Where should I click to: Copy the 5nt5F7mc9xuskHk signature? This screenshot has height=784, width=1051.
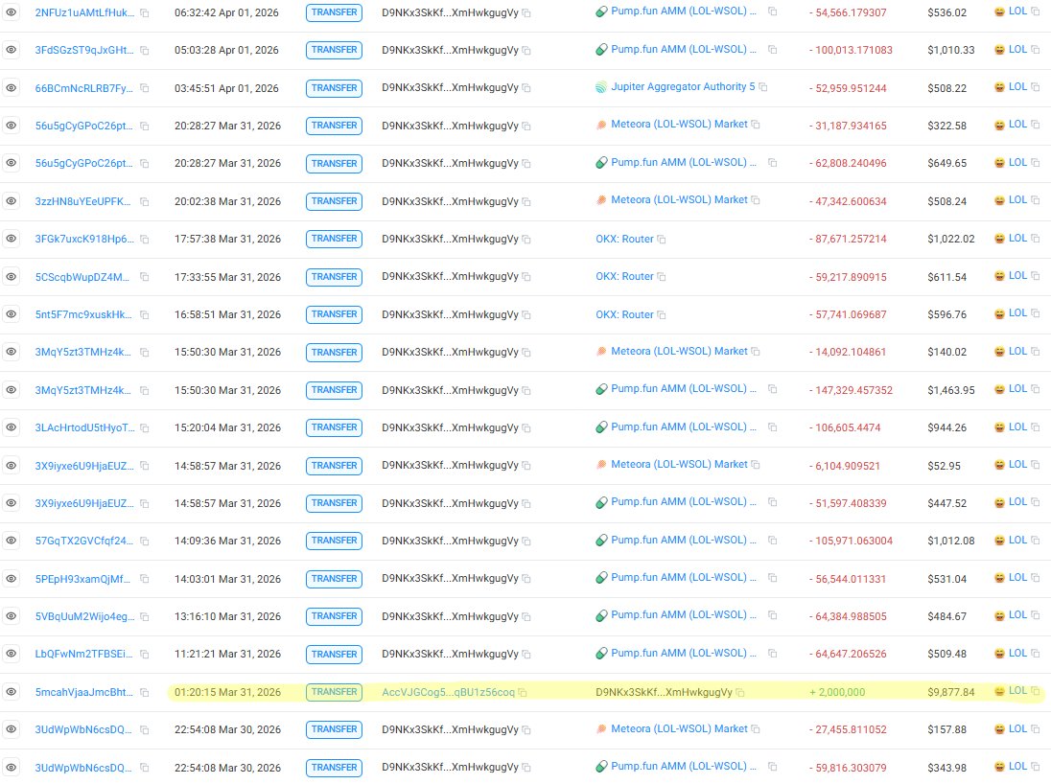click(x=144, y=315)
